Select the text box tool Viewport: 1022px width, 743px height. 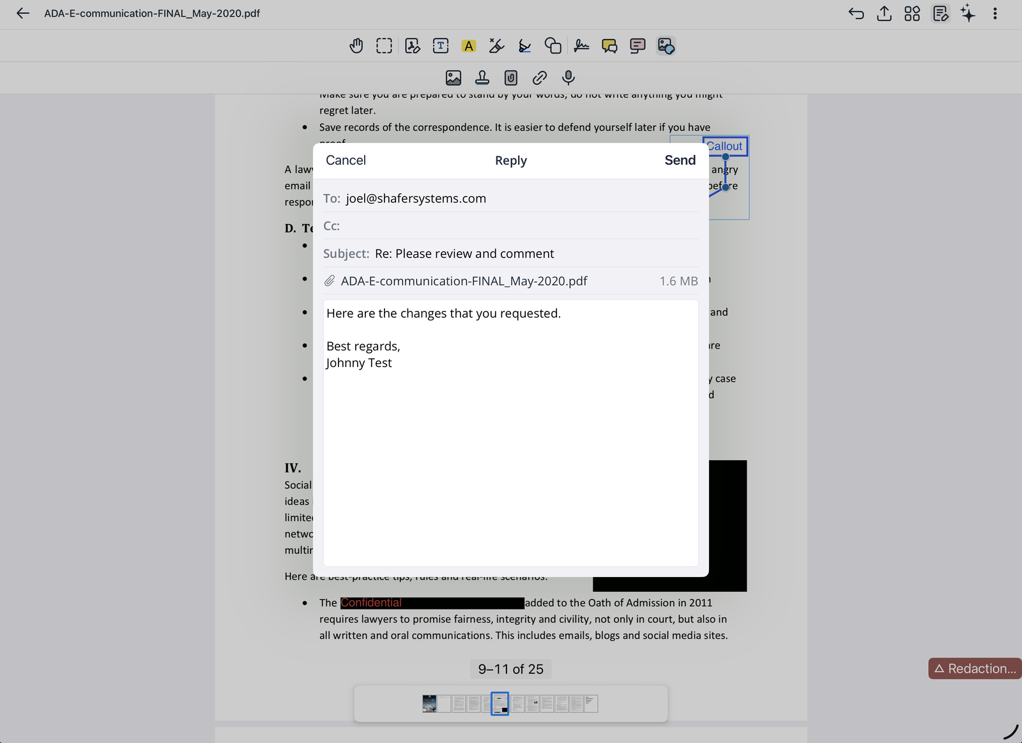click(441, 46)
